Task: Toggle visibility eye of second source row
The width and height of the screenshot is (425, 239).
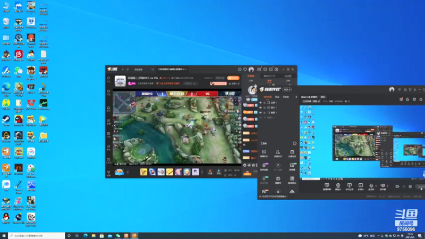Action: (x=260, y=108)
